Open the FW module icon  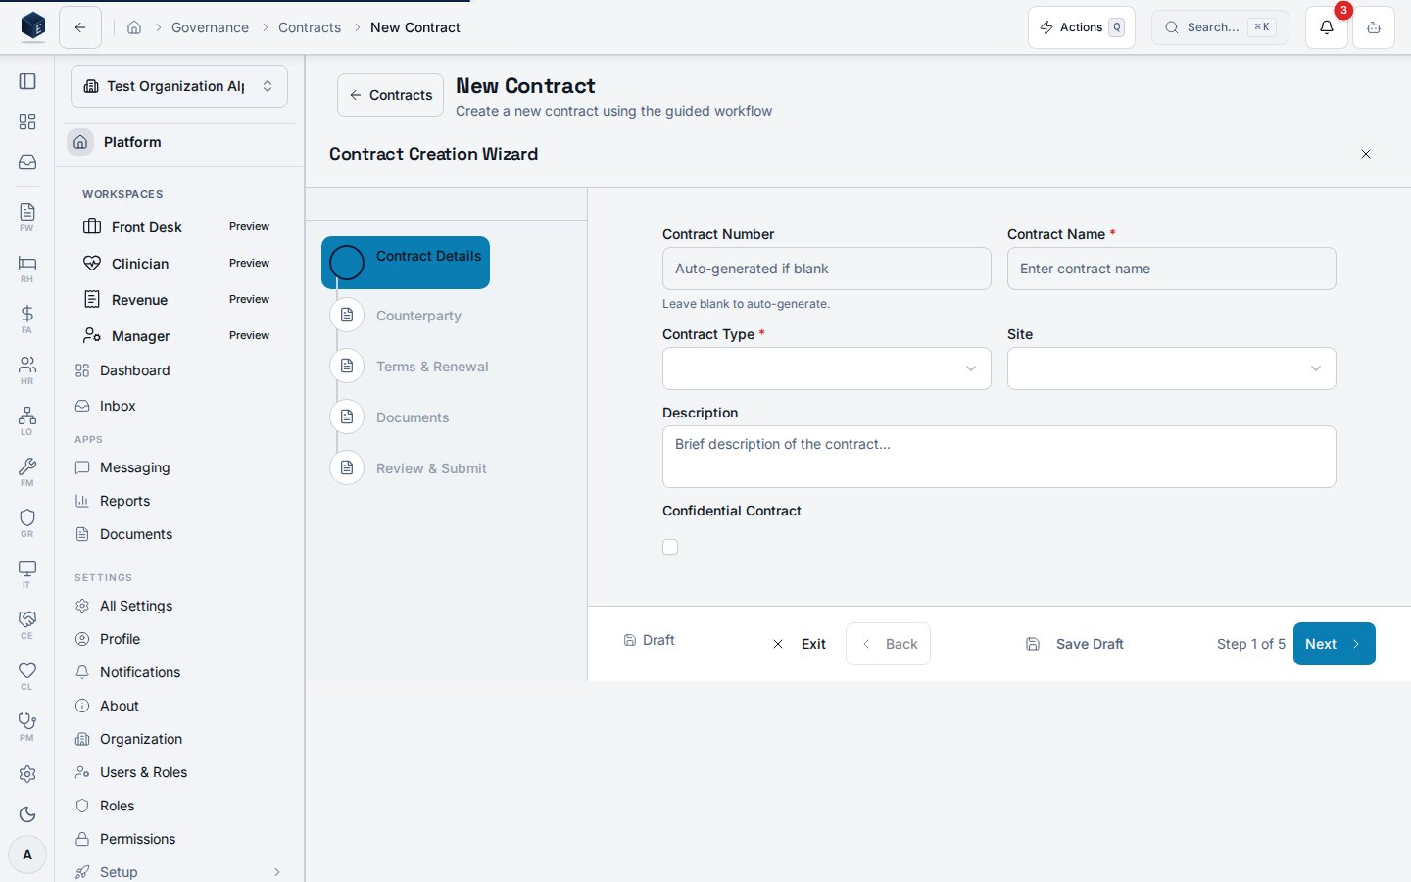(x=27, y=217)
